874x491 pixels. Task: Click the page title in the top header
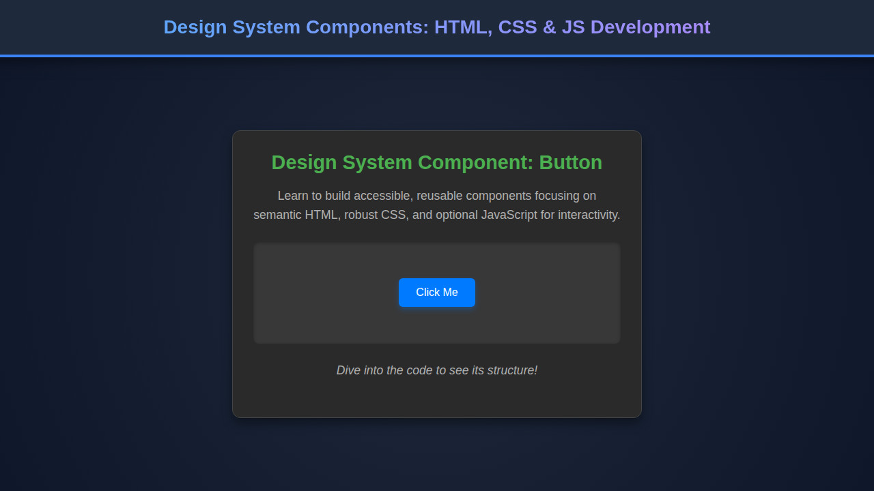click(436, 27)
